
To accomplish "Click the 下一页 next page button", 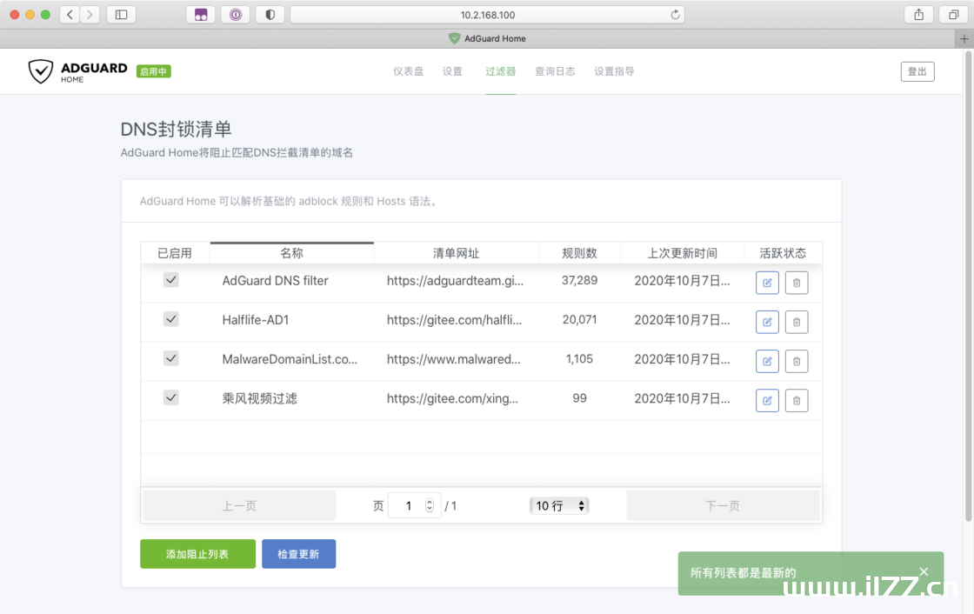I will (723, 506).
